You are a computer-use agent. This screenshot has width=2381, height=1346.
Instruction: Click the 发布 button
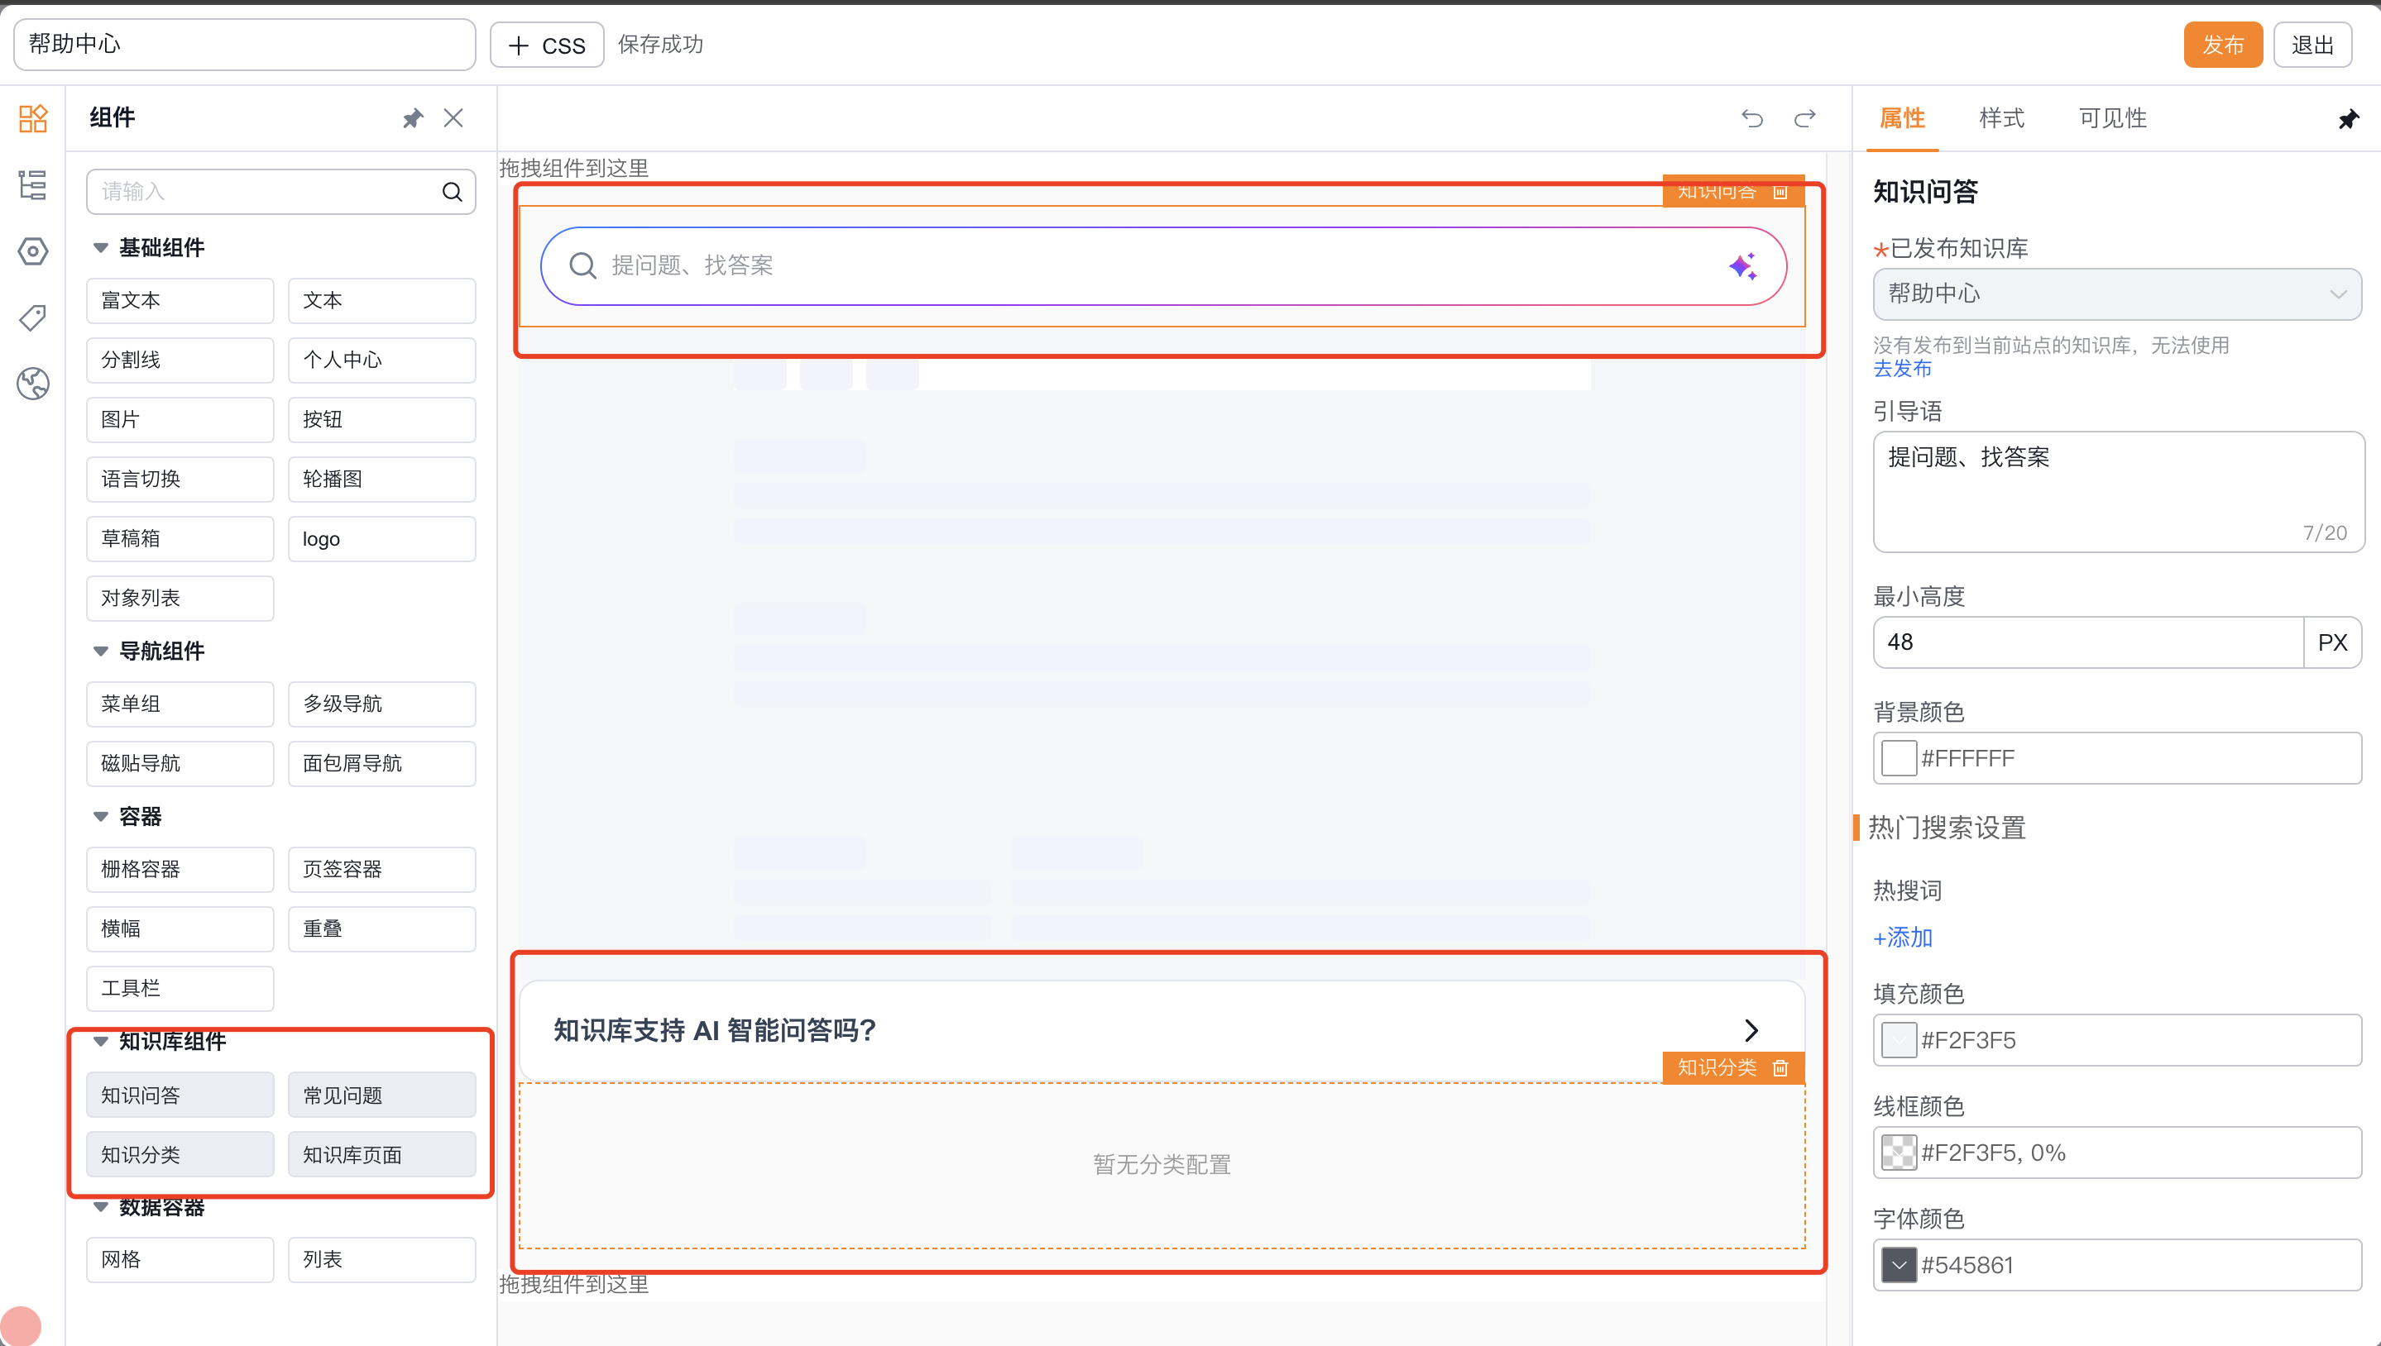coord(2222,45)
